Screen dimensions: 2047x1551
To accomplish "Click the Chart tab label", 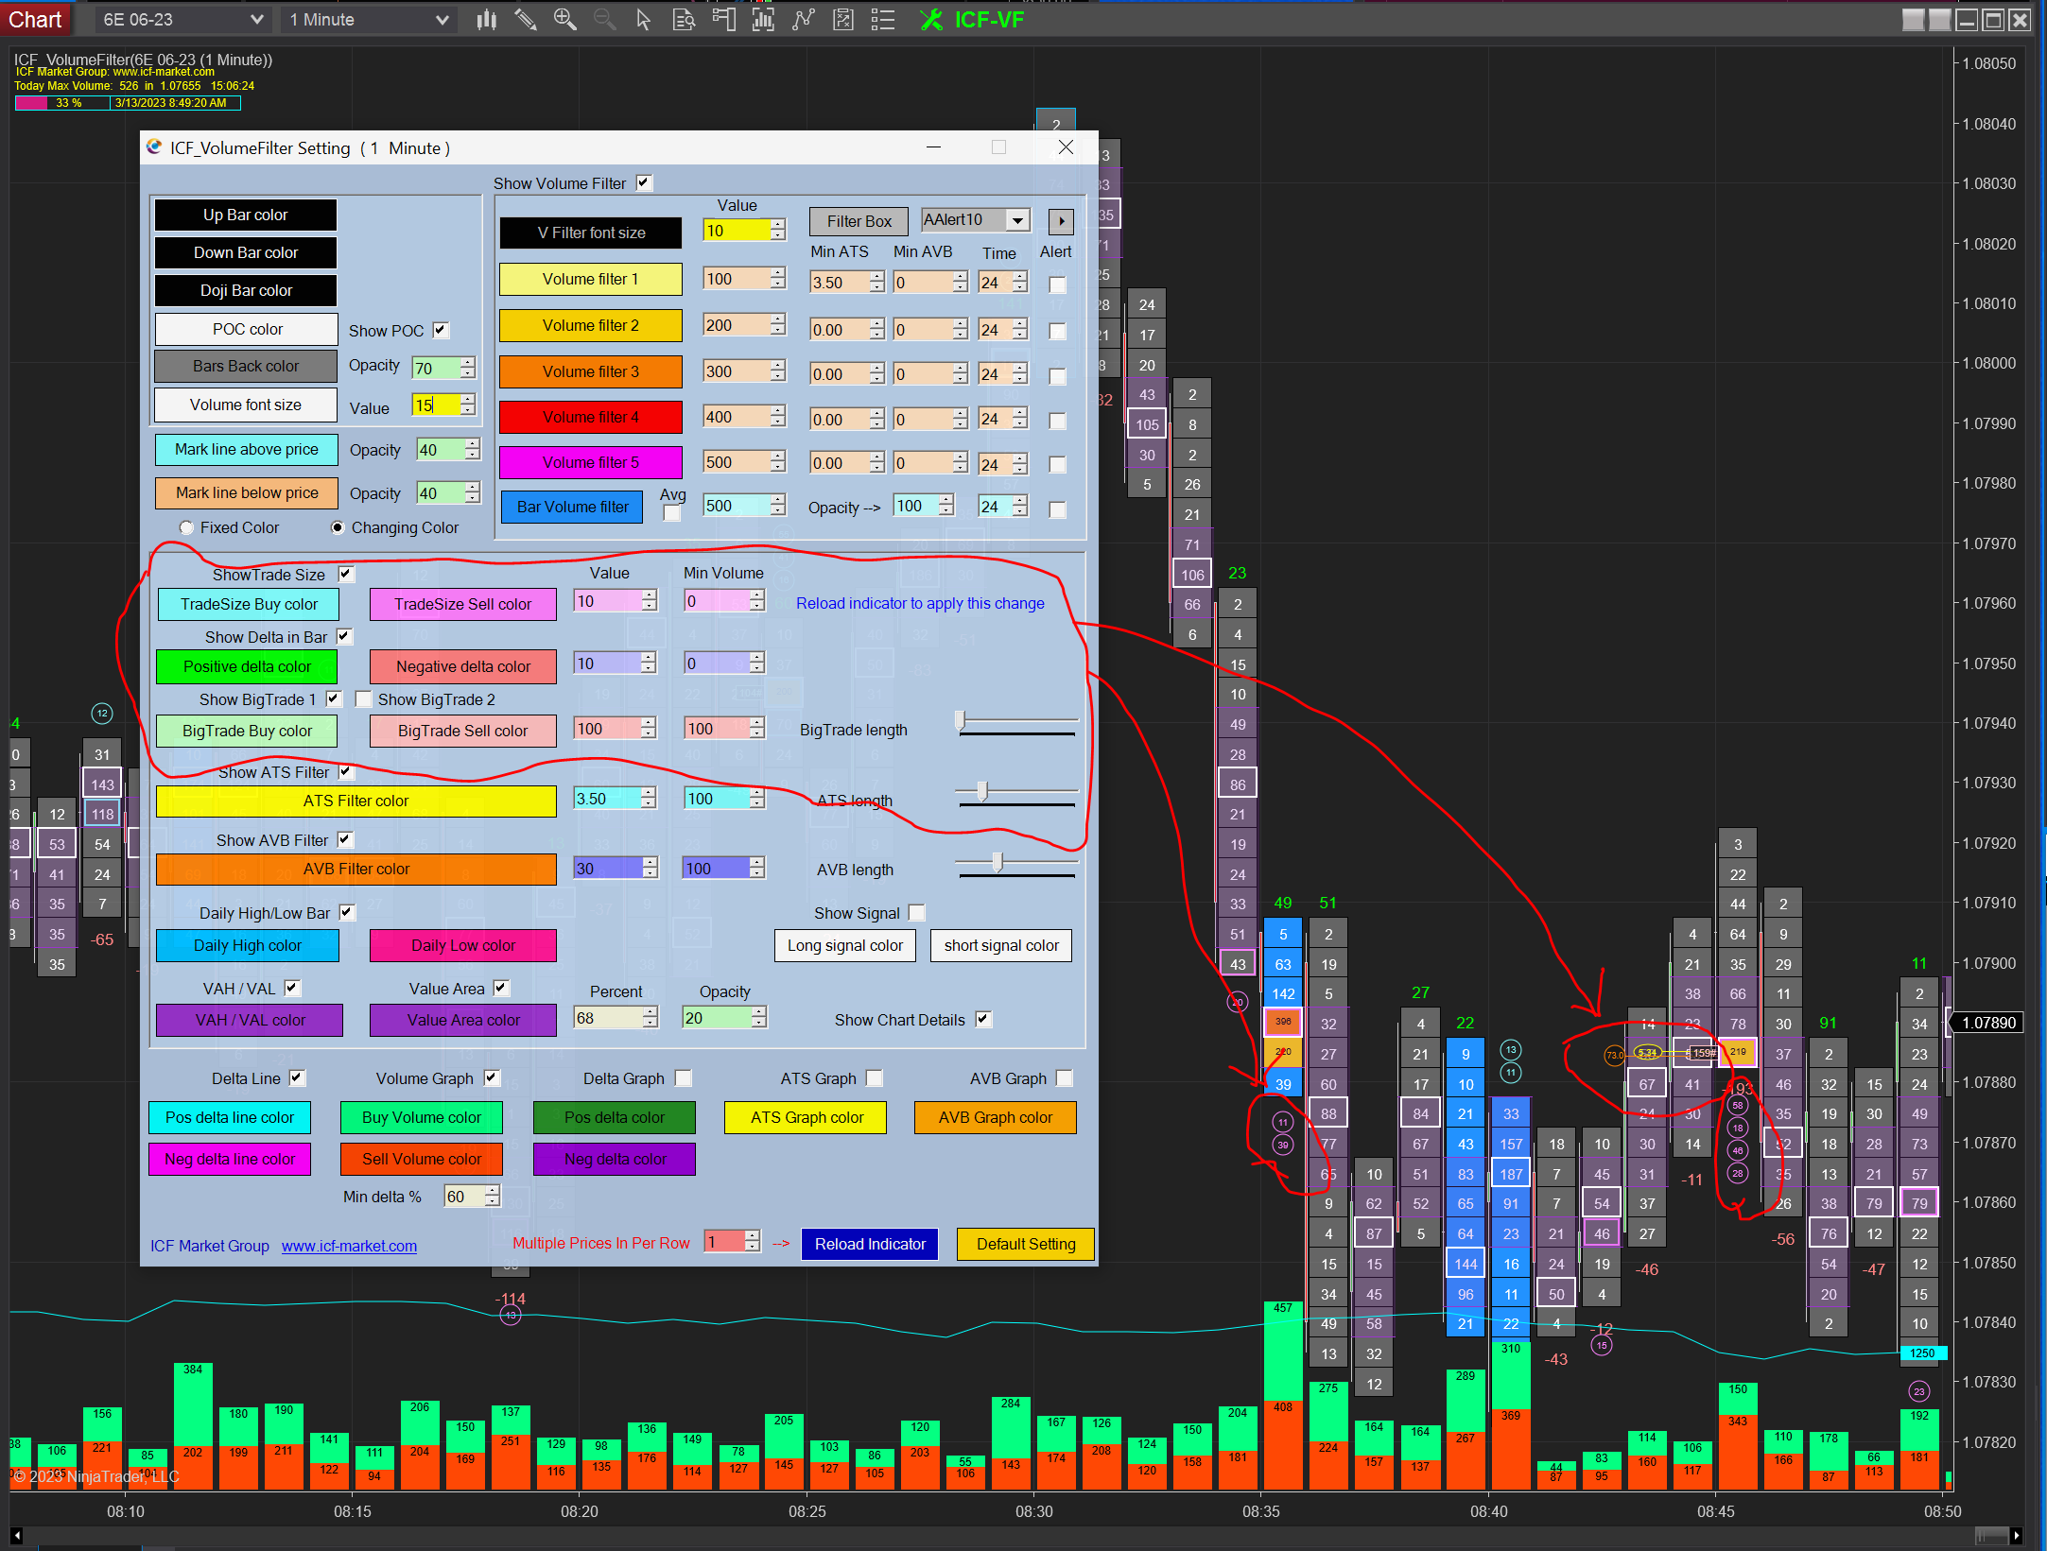I will click(35, 20).
